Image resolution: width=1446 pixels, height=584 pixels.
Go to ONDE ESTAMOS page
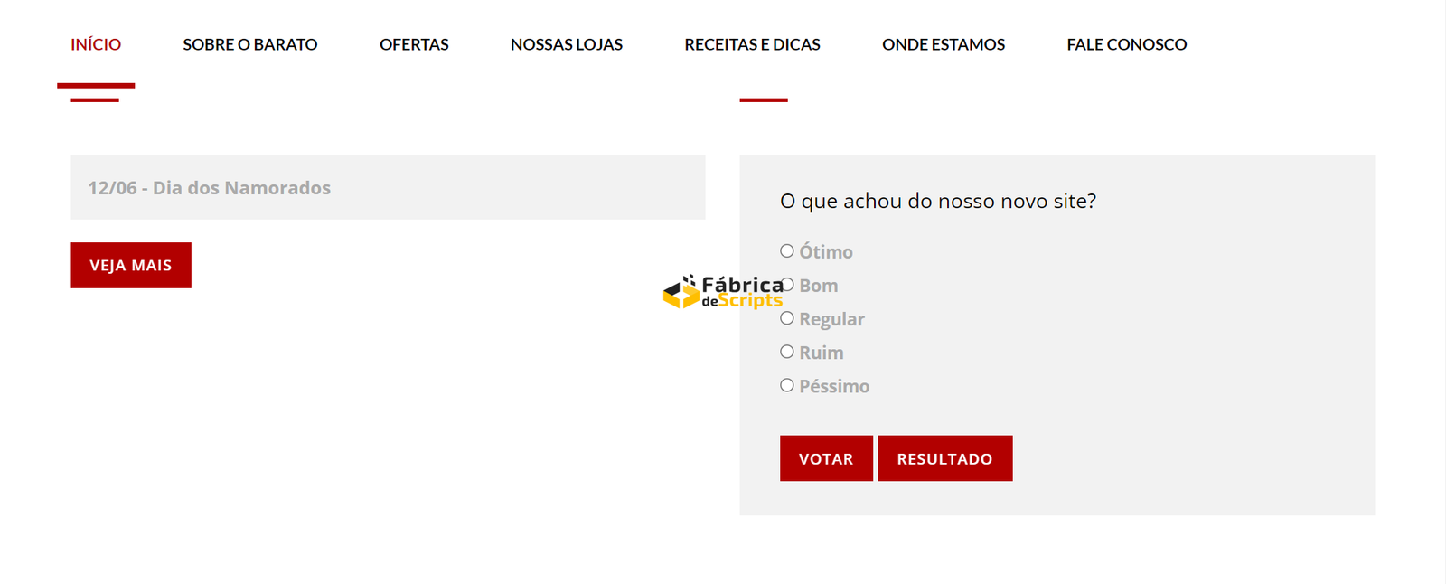[x=944, y=44]
